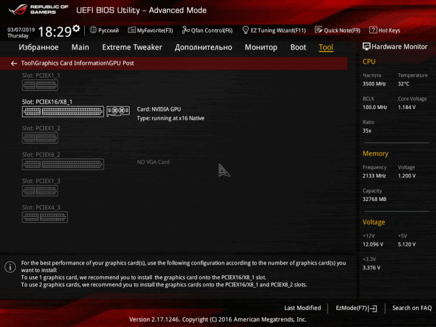Image resolution: width=436 pixels, height=327 pixels.
Task: Click the info icon beside help text
Action: tap(10, 267)
